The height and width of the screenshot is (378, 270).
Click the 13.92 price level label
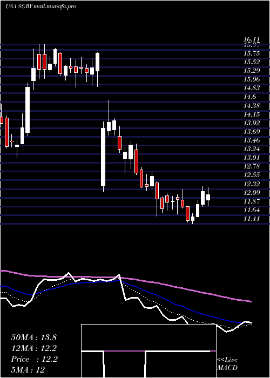point(252,123)
